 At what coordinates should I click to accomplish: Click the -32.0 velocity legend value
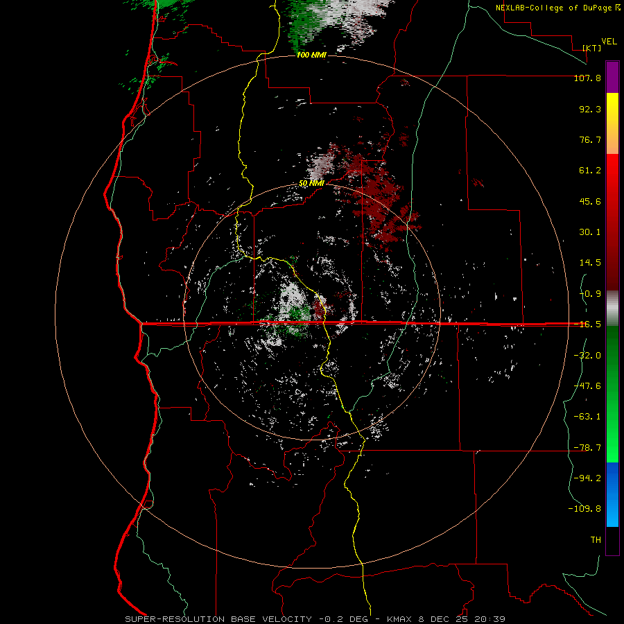[x=587, y=356]
